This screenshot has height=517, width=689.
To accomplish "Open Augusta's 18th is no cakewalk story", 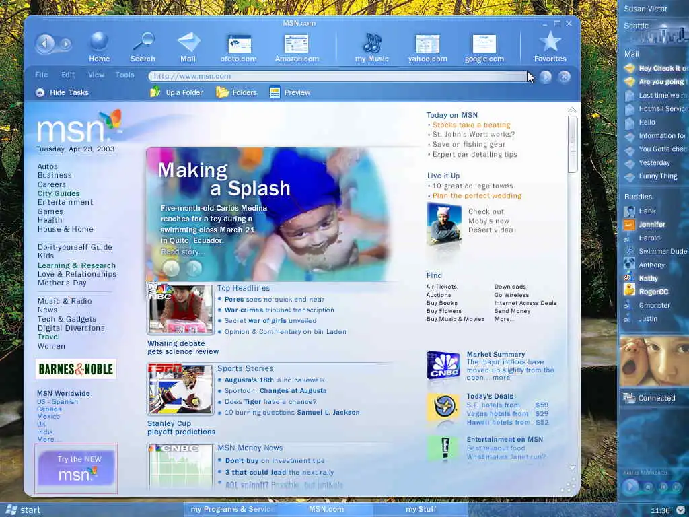I will (275, 380).
